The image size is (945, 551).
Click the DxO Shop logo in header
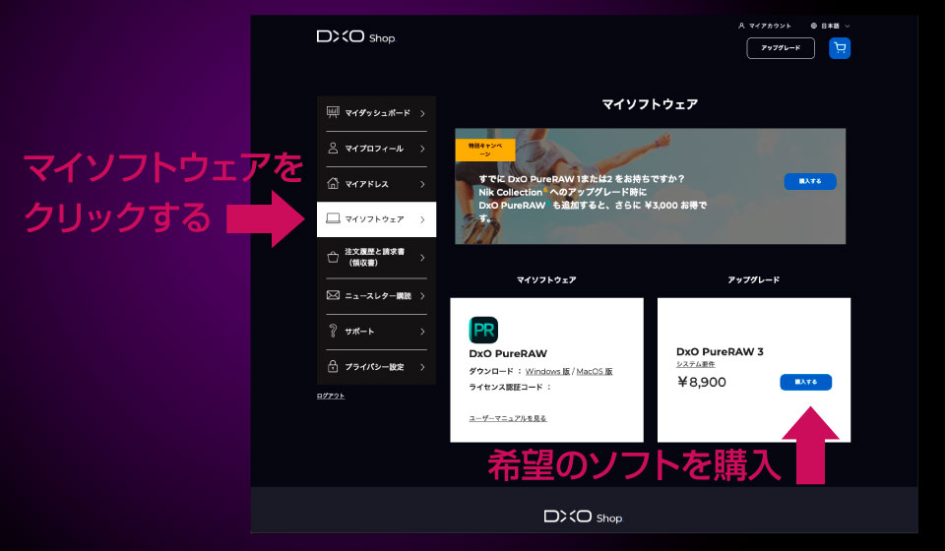click(355, 37)
